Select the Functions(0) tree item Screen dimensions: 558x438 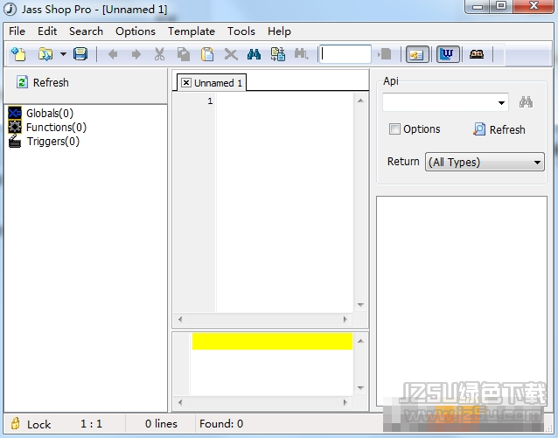56,127
